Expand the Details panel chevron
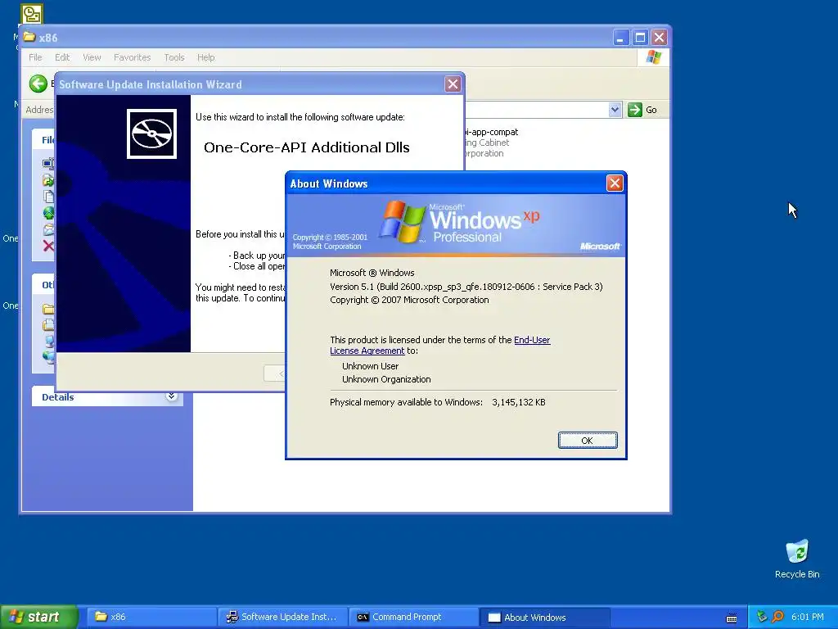The image size is (838, 629). 171,396
